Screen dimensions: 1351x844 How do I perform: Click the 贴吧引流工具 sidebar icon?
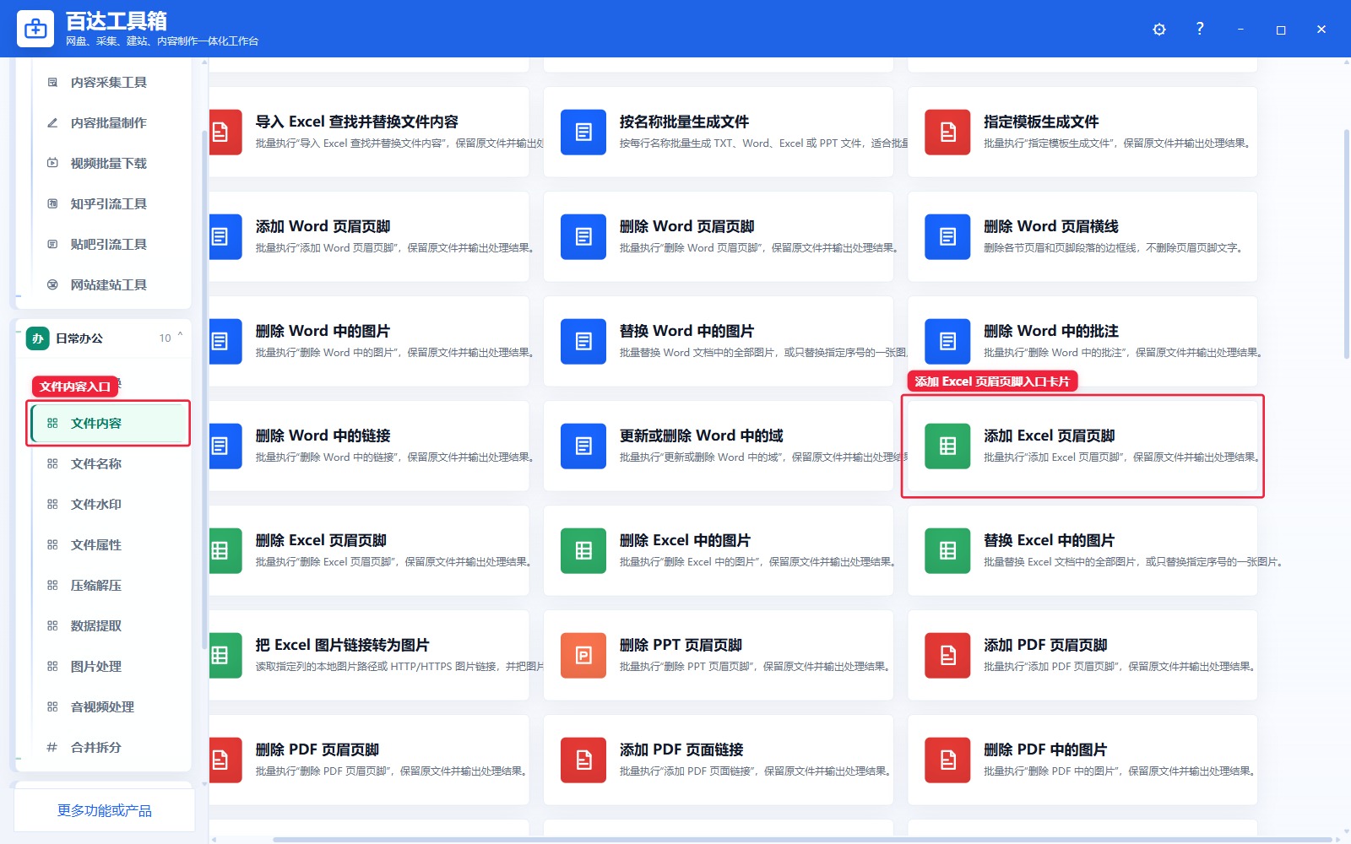52,245
